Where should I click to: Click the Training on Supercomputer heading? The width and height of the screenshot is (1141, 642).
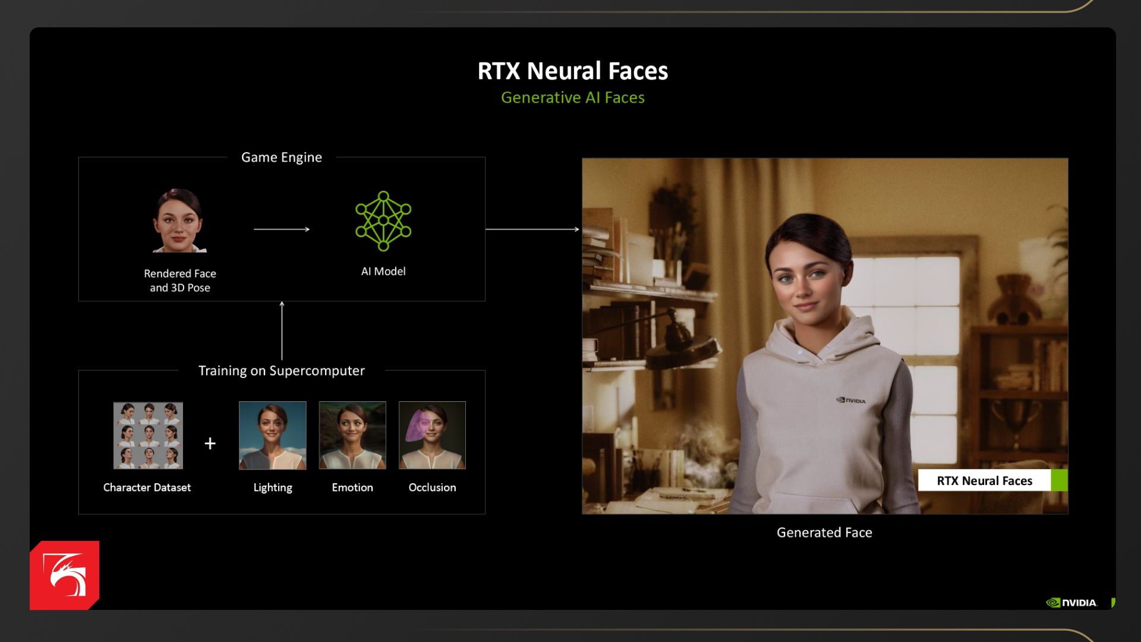pos(281,371)
